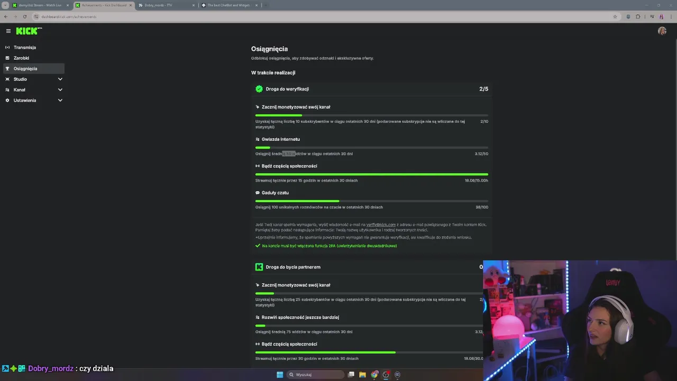This screenshot has width=677, height=381.
Task: Click the 'Gaduły czatu' progress bar
Action: coord(372,201)
